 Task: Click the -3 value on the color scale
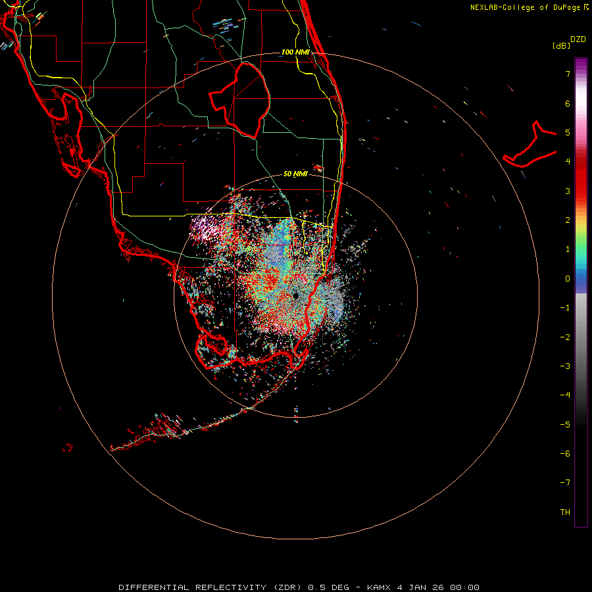[565, 366]
